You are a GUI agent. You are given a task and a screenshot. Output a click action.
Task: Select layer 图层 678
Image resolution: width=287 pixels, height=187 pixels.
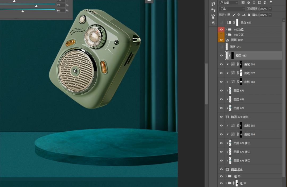[250, 108]
